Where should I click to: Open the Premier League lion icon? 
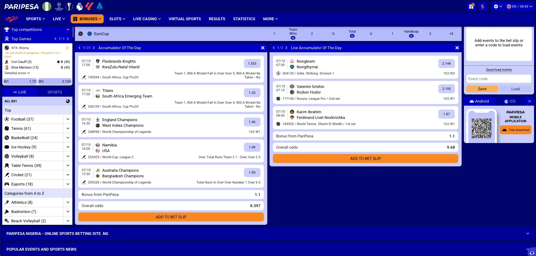[79, 6]
